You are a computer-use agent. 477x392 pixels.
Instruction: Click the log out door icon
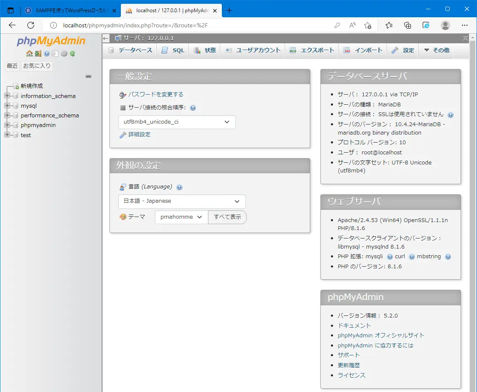pos(38,54)
